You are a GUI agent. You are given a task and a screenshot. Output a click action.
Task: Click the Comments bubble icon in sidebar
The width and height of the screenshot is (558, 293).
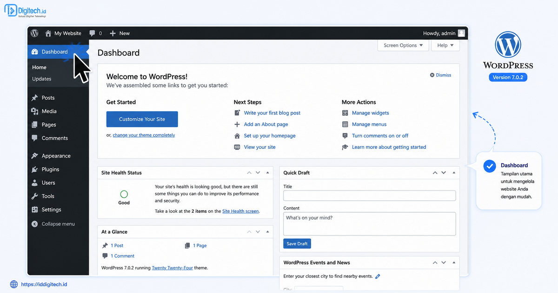coord(35,138)
